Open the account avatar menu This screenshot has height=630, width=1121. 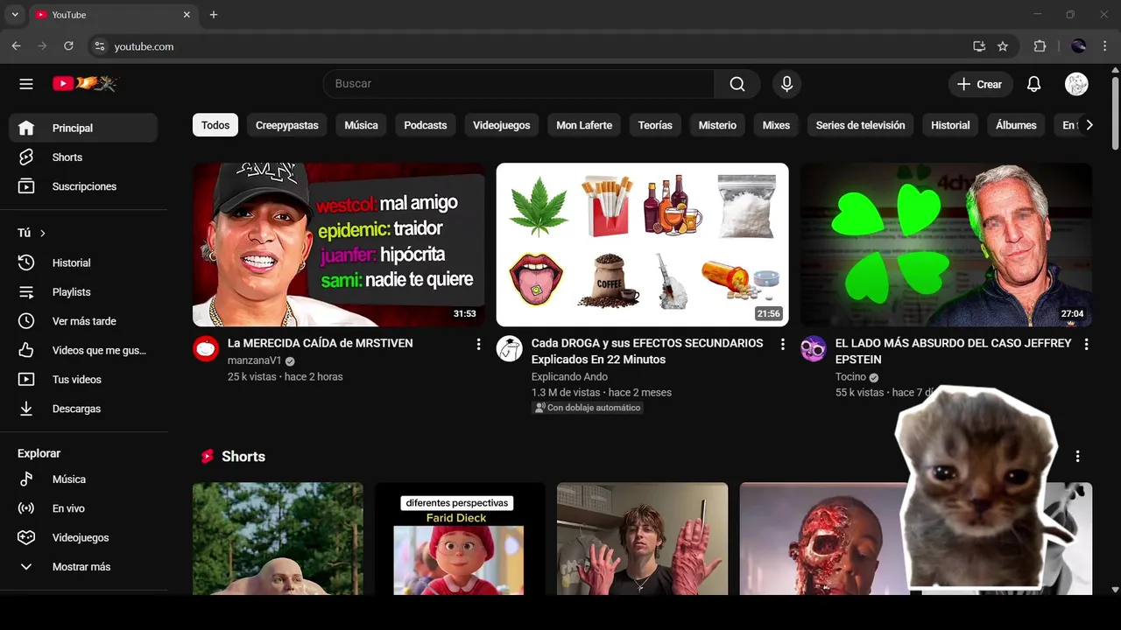[x=1076, y=84]
